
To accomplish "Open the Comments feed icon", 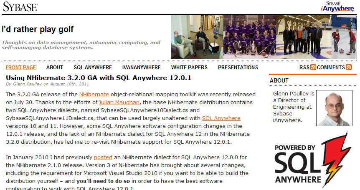I will click(x=349, y=67).
